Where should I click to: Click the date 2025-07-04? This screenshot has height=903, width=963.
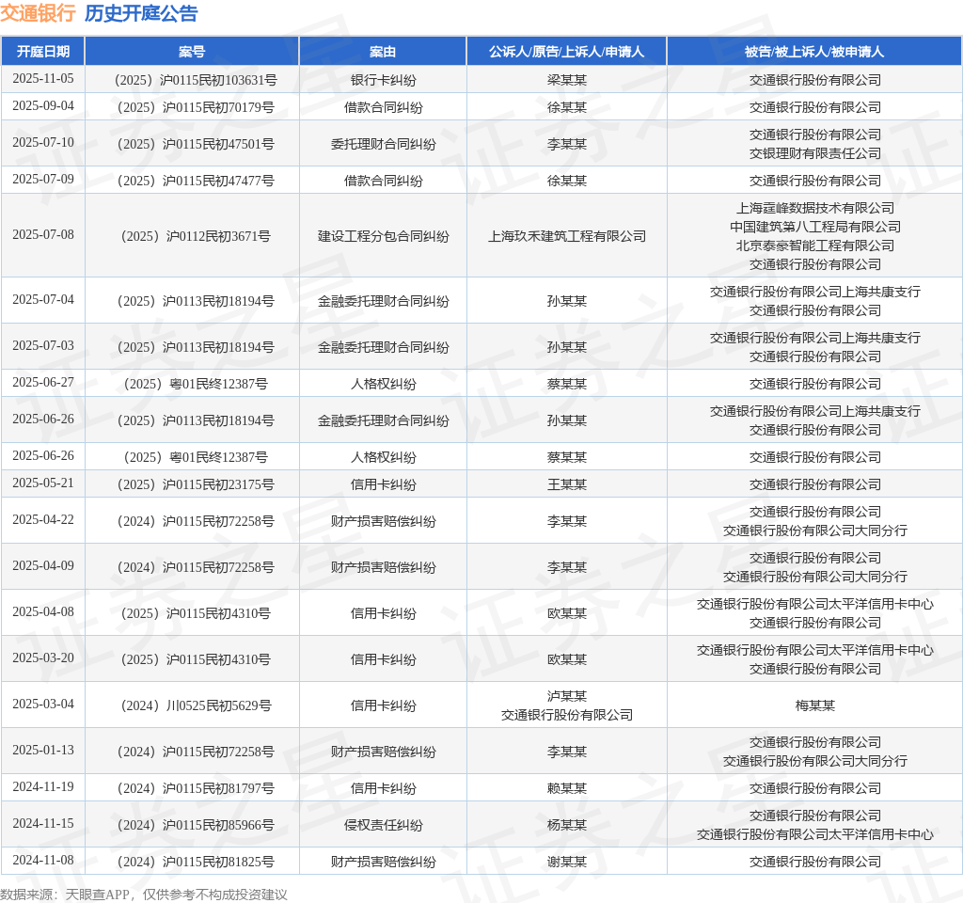43,300
